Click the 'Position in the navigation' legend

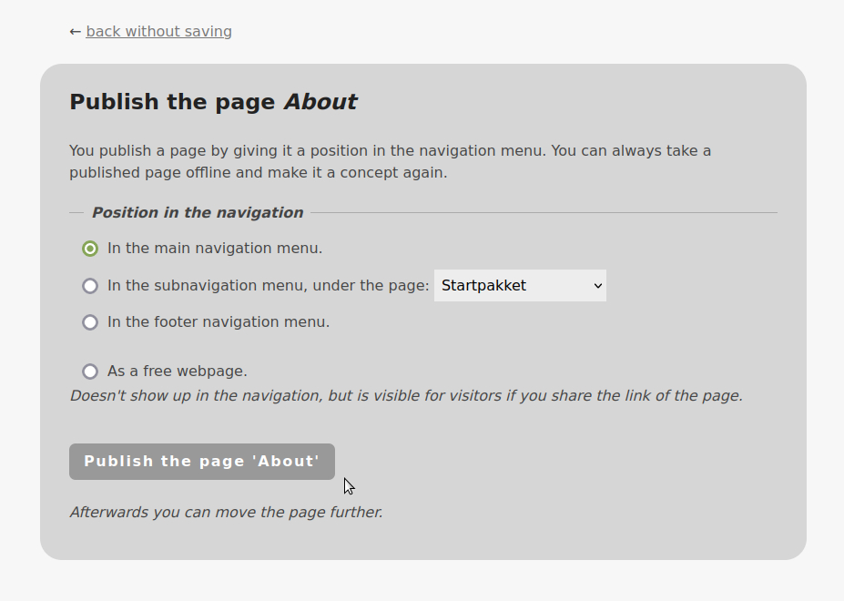pyautogui.click(x=198, y=213)
